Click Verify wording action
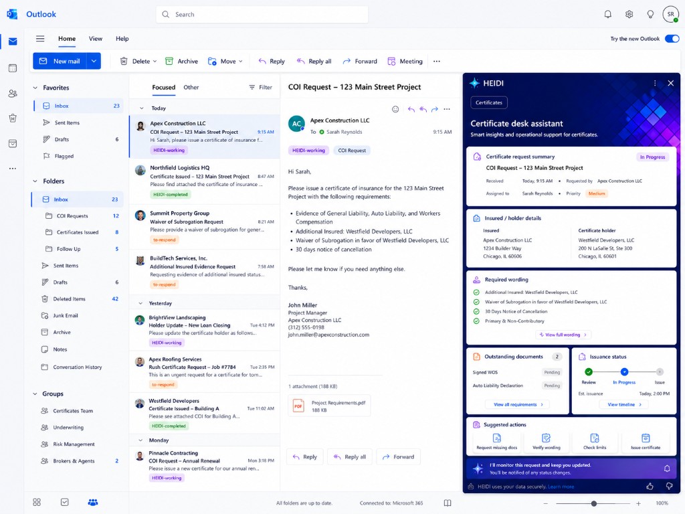The image size is (685, 514). pyautogui.click(x=546, y=442)
